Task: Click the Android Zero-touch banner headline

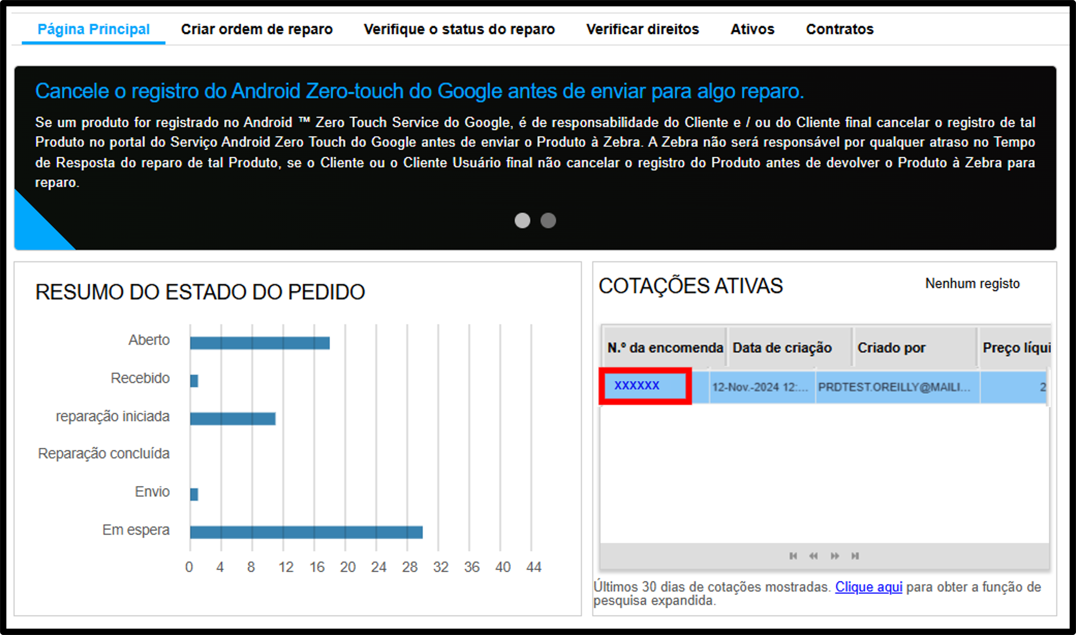Action: (419, 91)
